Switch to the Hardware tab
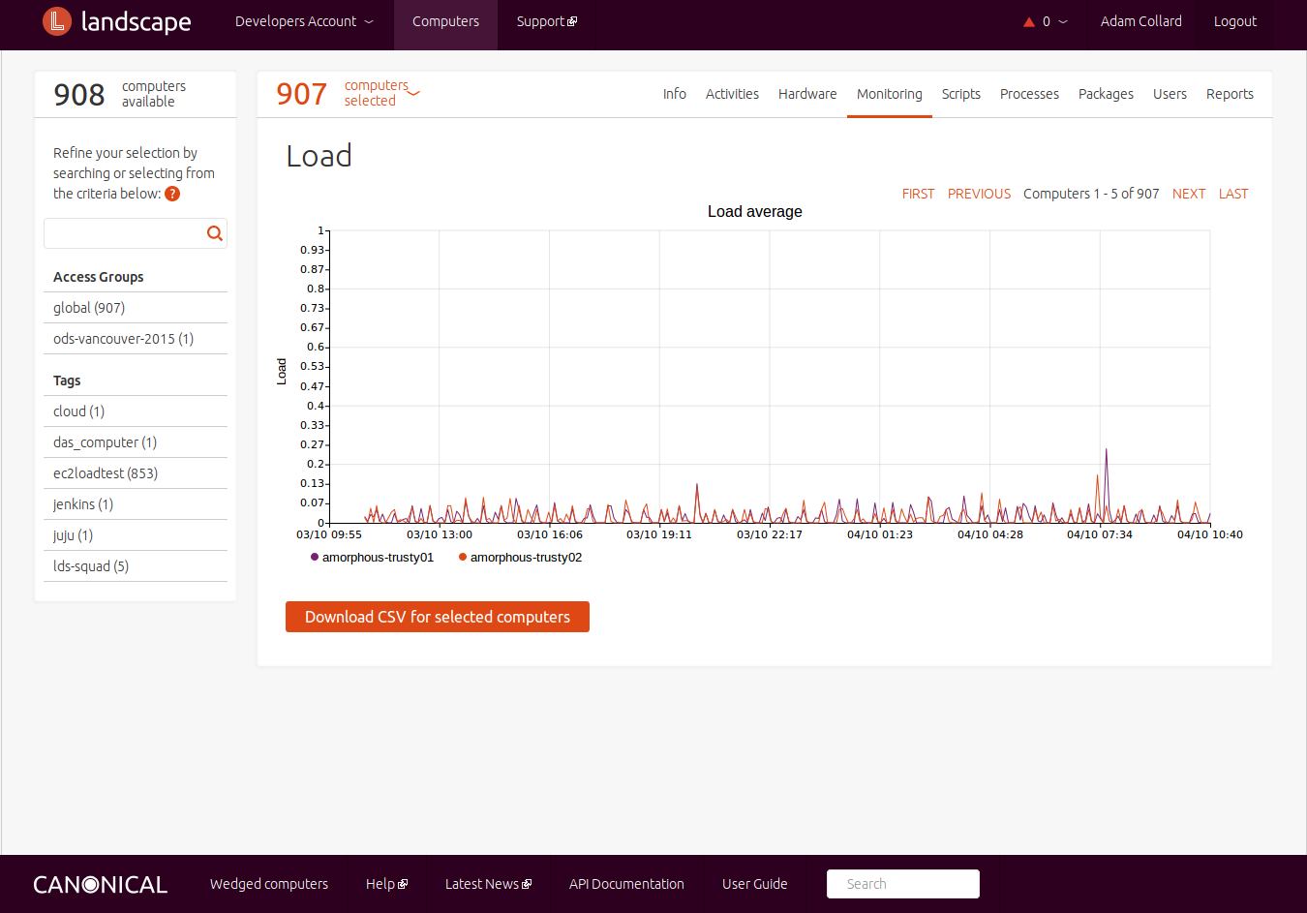 807,94
